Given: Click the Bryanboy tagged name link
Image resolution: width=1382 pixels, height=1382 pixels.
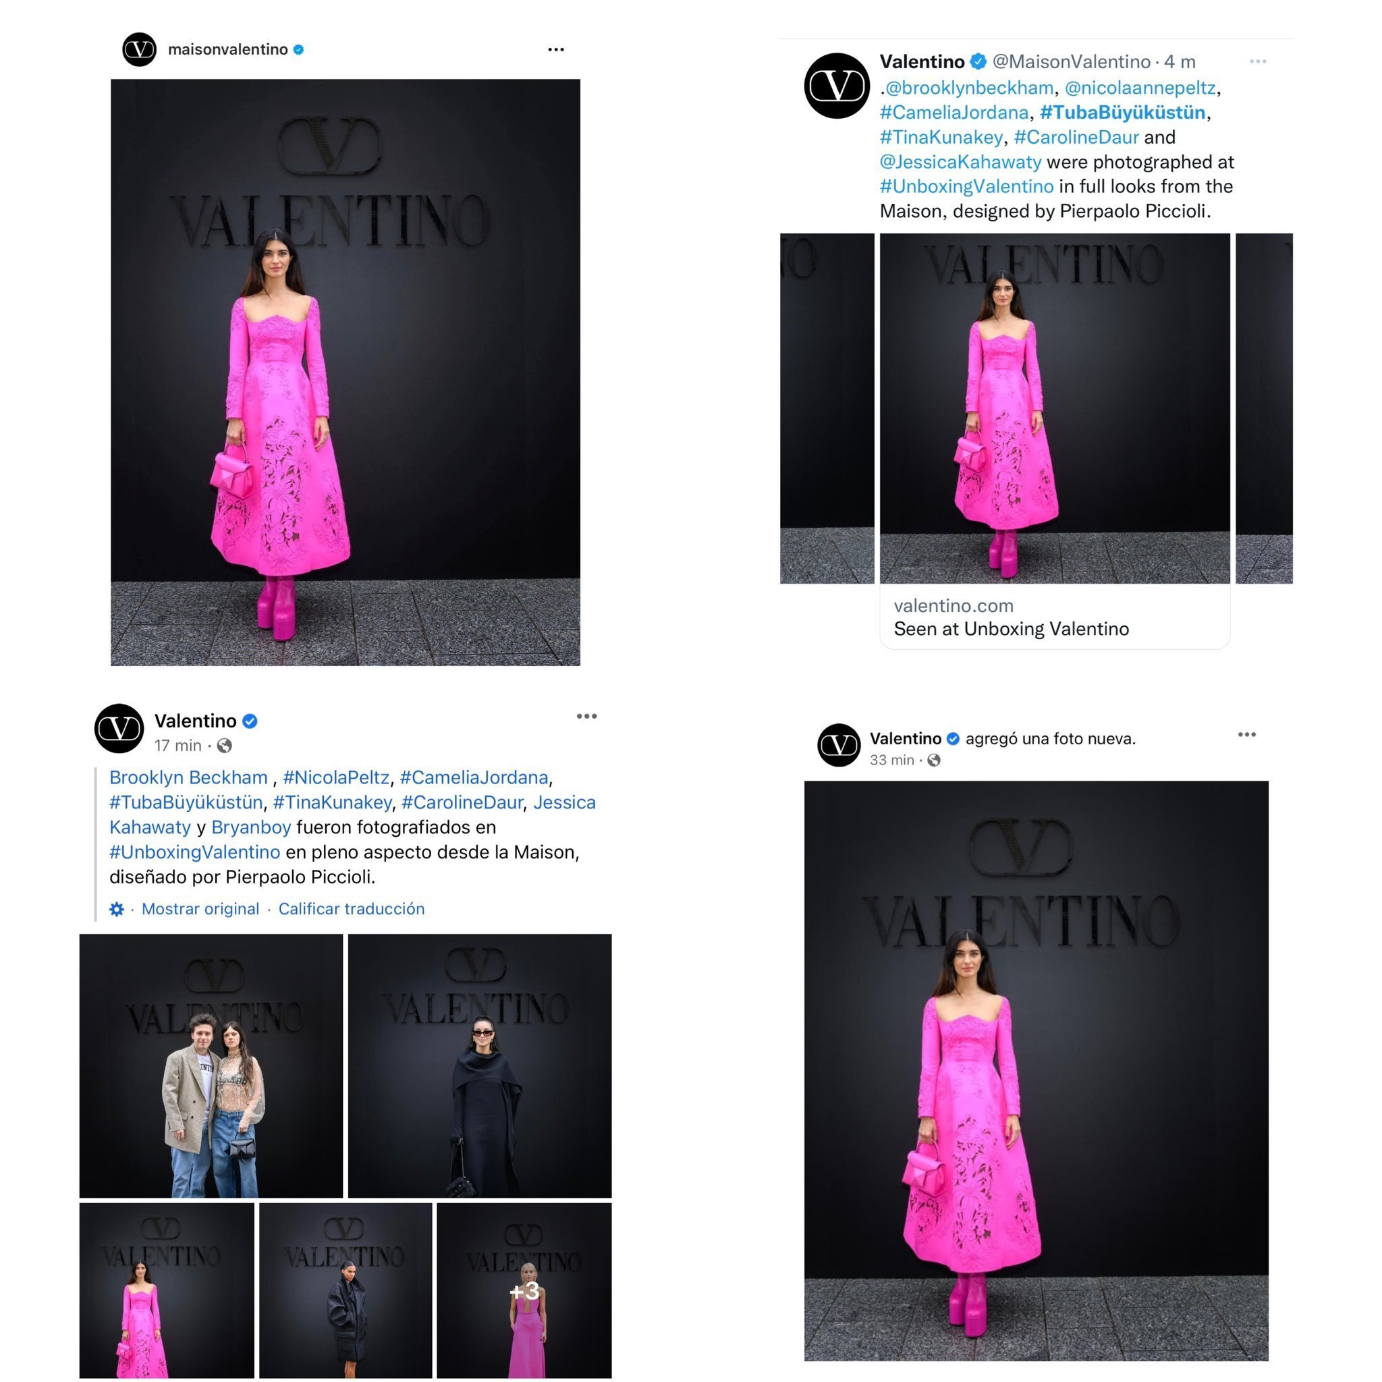Looking at the screenshot, I should coord(251,827).
